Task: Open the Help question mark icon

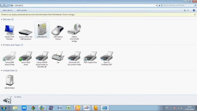Action: point(194,10)
